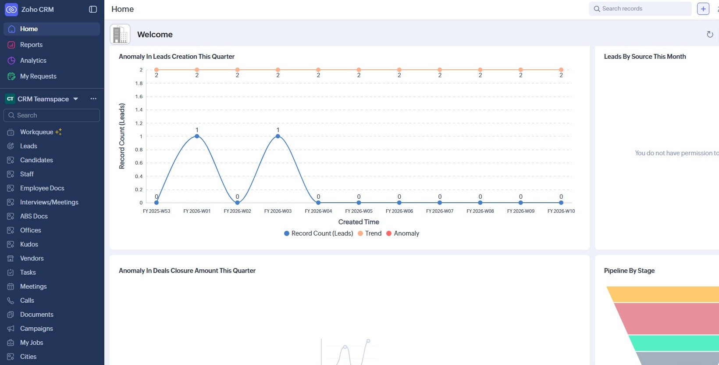Open the Workqueue module icon
This screenshot has height=365, width=719.
[11, 132]
